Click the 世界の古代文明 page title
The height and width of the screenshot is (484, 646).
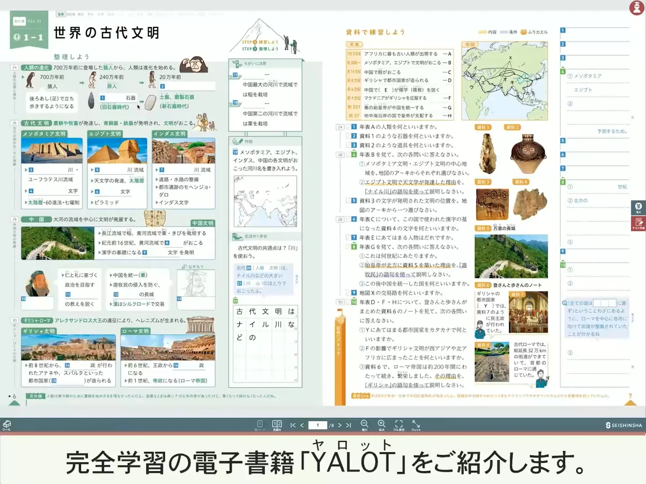[x=106, y=33]
